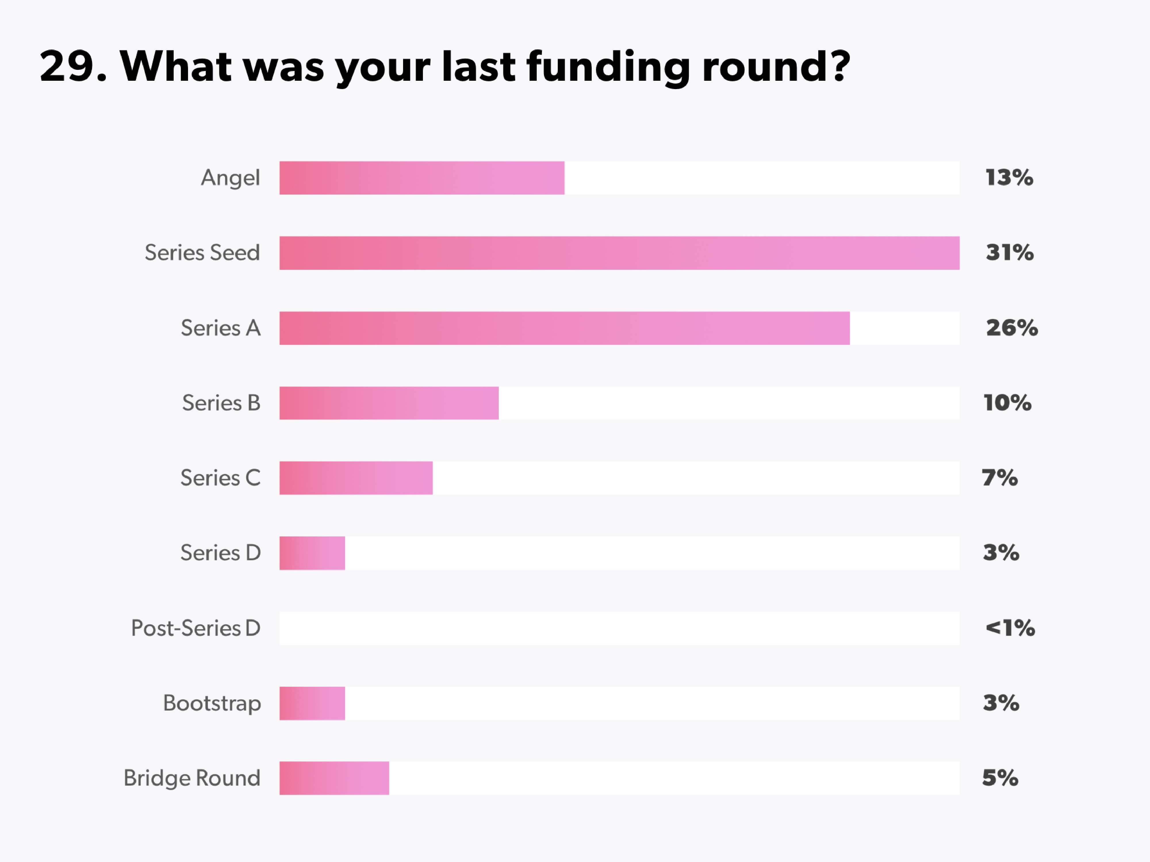
Task: Click the pink Angel bar
Action: (422, 178)
